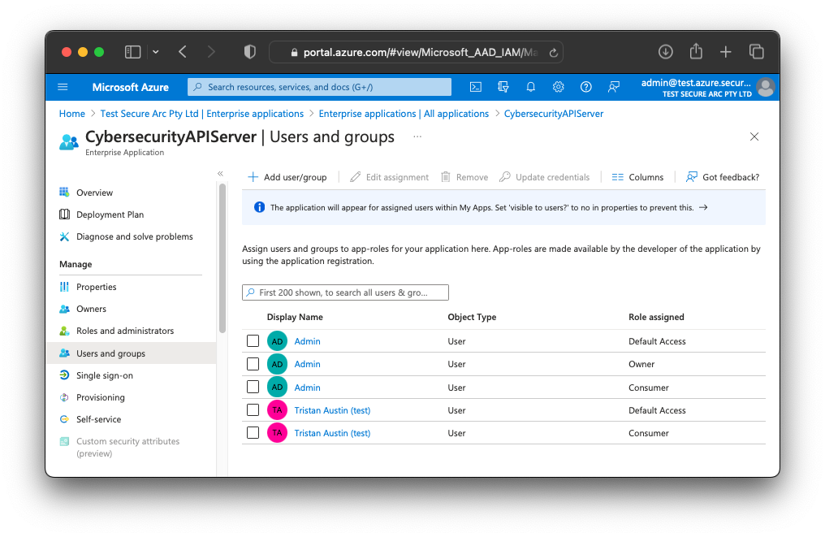Launch Cloud Shell from the top bar

476,87
